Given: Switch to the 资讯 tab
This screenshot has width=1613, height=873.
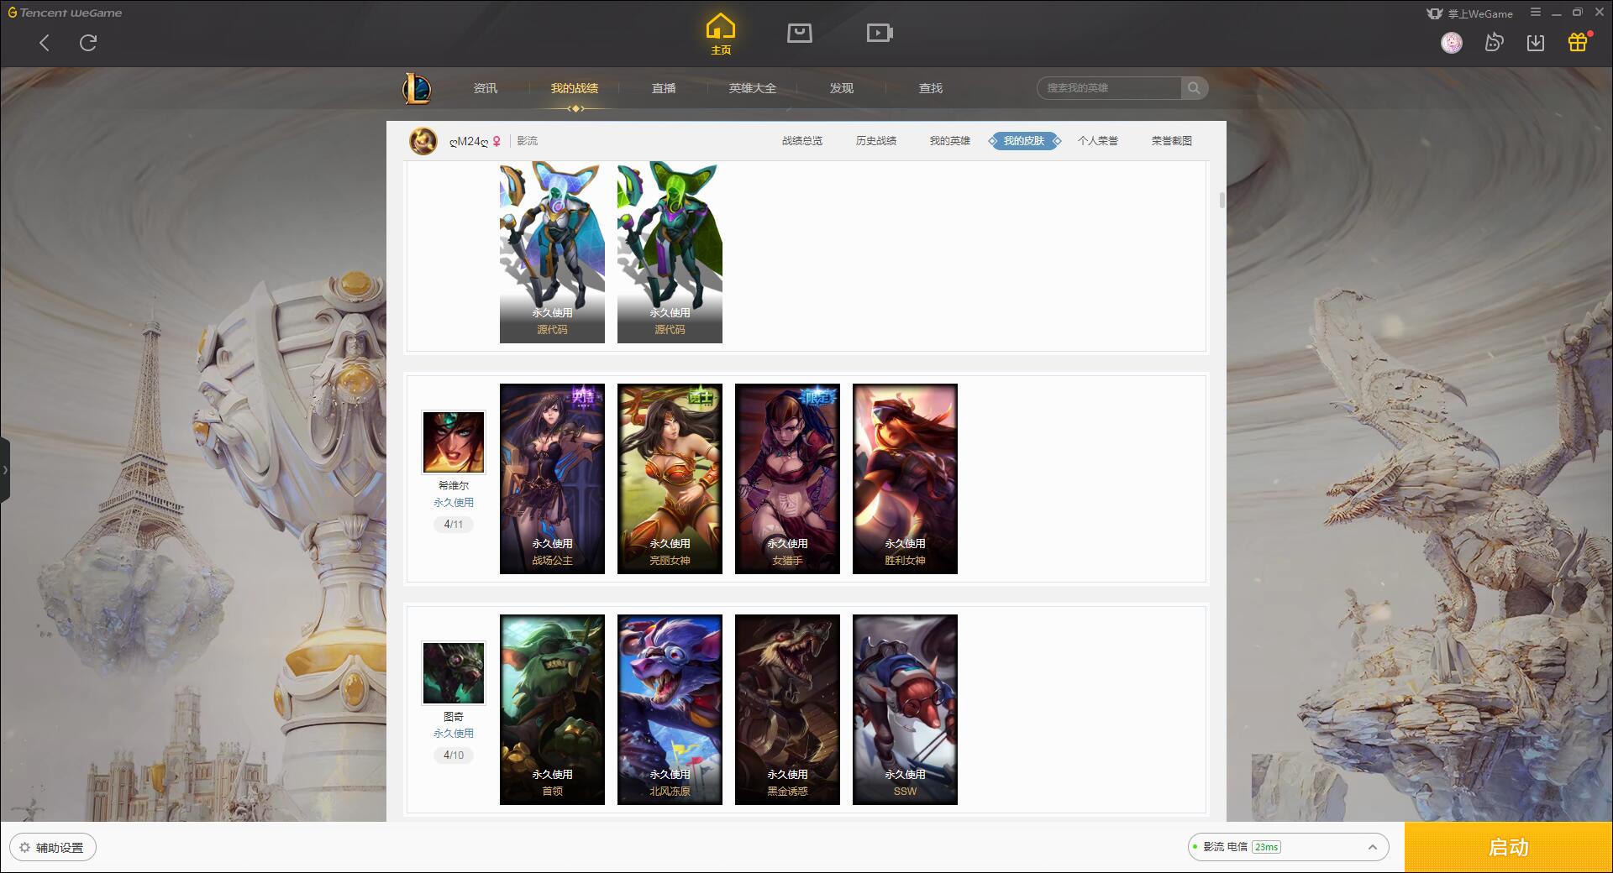Looking at the screenshot, I should pos(486,88).
